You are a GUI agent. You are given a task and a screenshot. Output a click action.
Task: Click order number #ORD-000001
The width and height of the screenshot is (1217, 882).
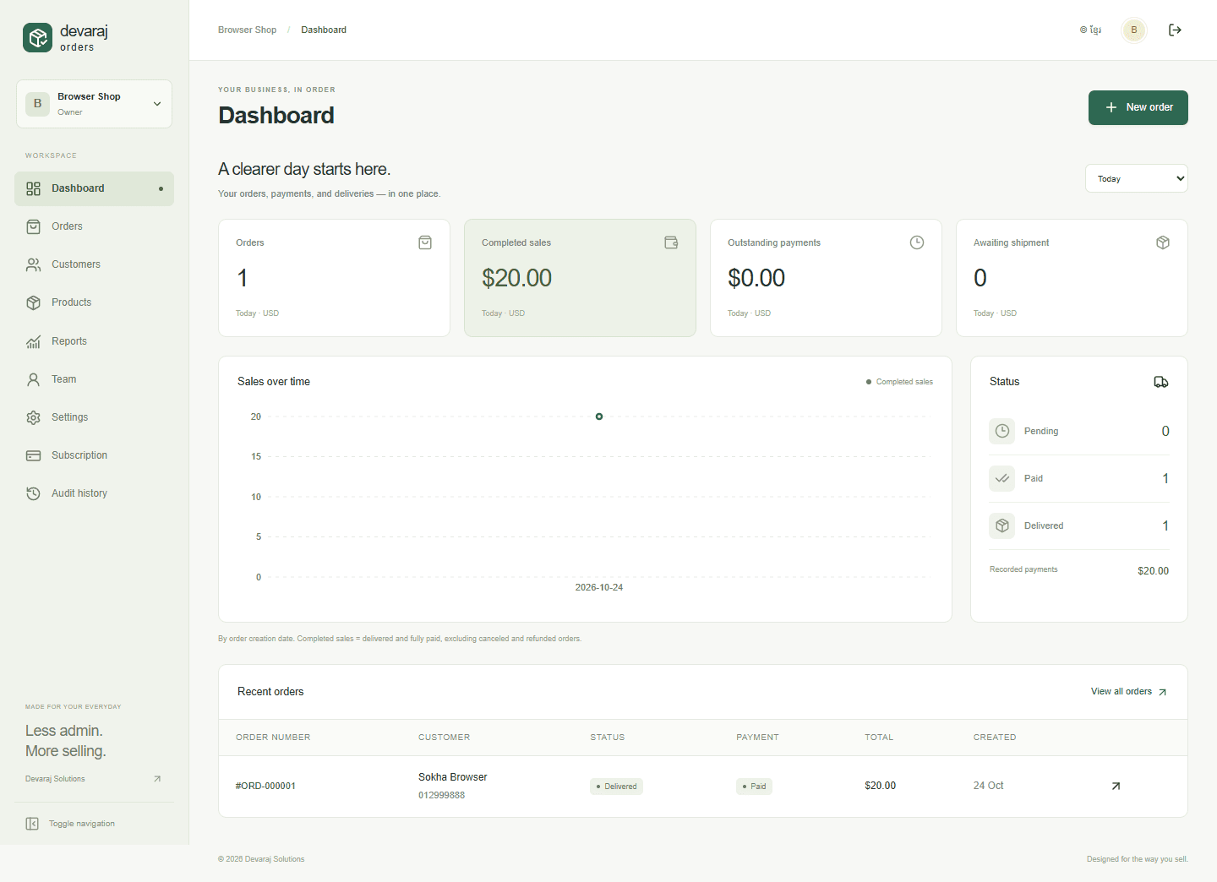coord(265,787)
